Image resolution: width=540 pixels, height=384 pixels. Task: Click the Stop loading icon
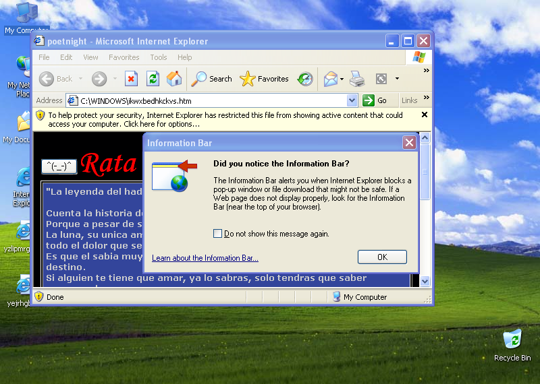tap(131, 79)
